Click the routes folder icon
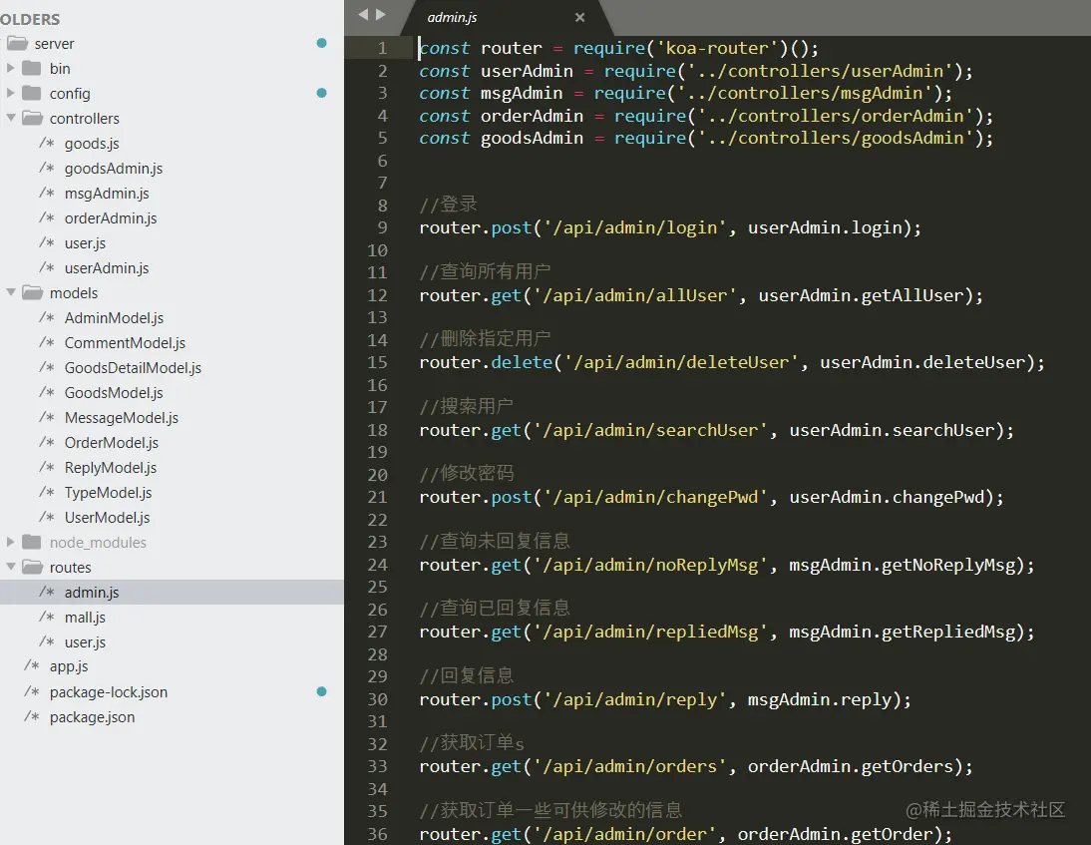 coord(32,567)
